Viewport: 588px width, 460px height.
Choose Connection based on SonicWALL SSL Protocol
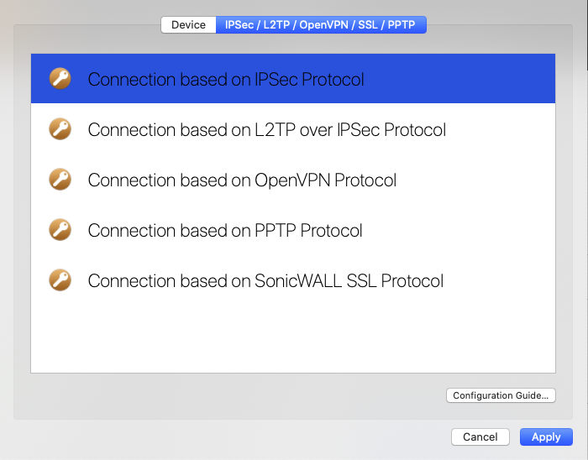(x=293, y=280)
